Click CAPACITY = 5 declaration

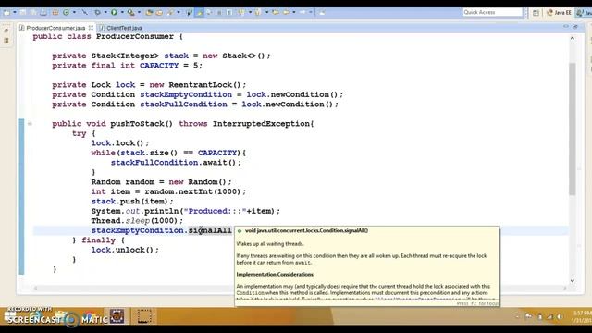(128, 66)
